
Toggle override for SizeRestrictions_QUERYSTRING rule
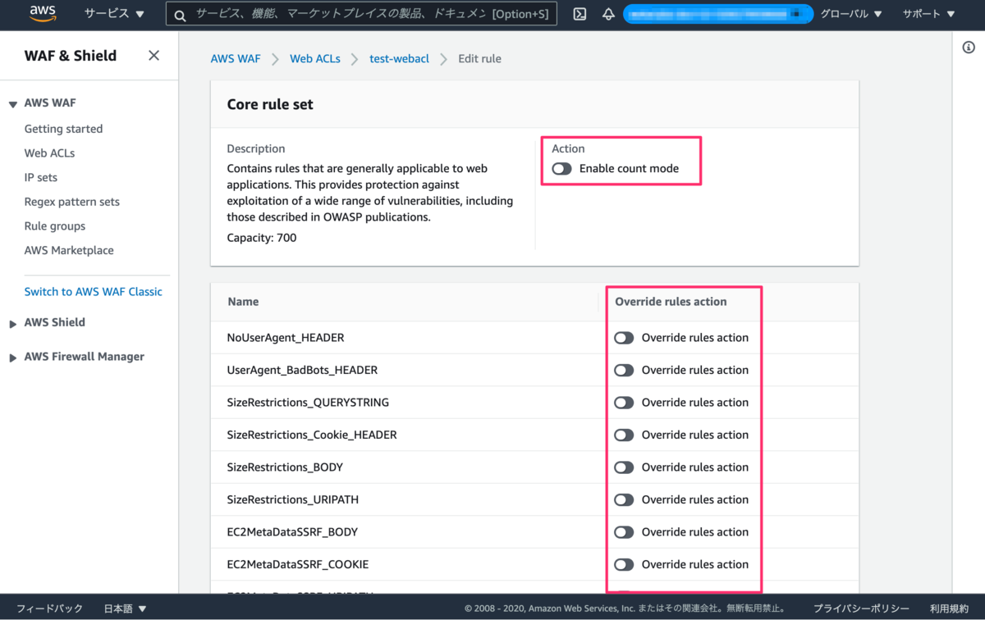tap(624, 403)
